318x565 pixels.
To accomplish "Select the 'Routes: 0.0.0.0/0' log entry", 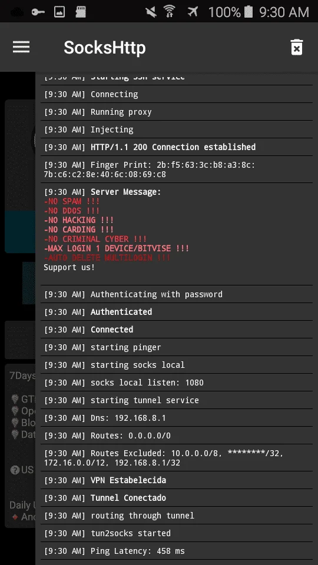I will 176,436.
